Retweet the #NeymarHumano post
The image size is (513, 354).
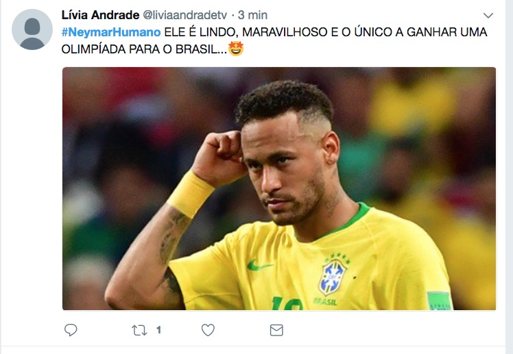coord(139,330)
